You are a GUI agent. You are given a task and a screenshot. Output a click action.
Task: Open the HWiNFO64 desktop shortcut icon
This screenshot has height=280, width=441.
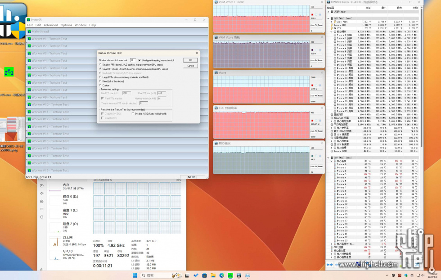tap(13, 21)
